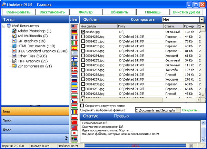Choose the Greek flag language
This screenshot has width=207, height=149.
[x=74, y=53]
